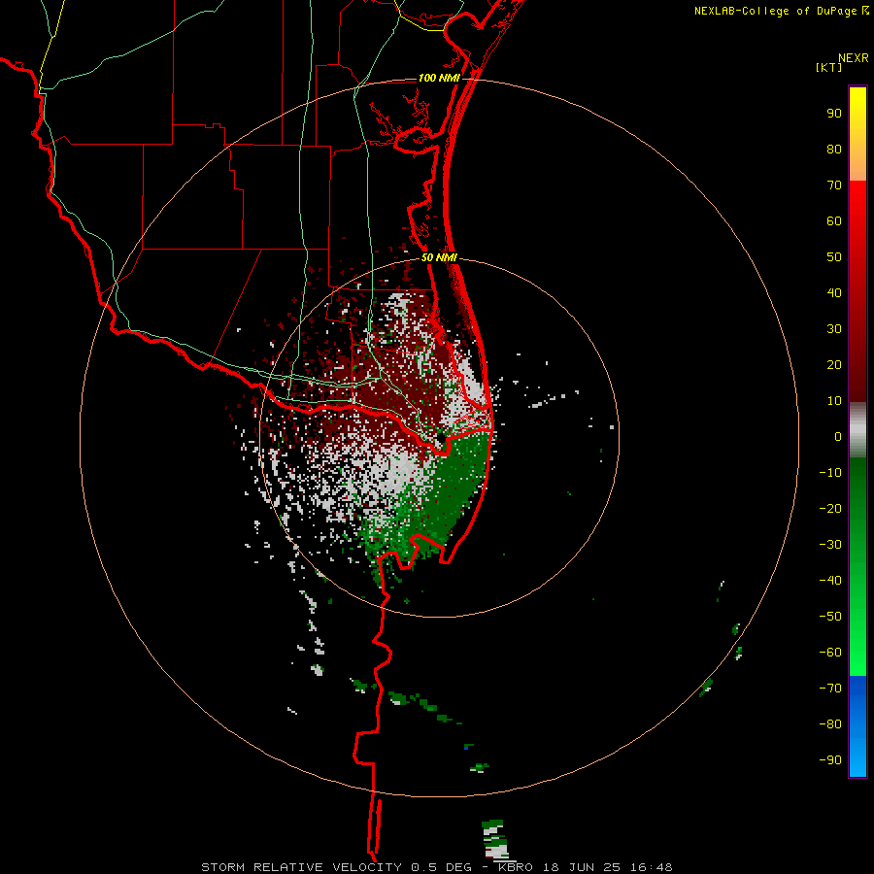Click the -40 knot scale label
Screen dimensions: 874x874
830,581
